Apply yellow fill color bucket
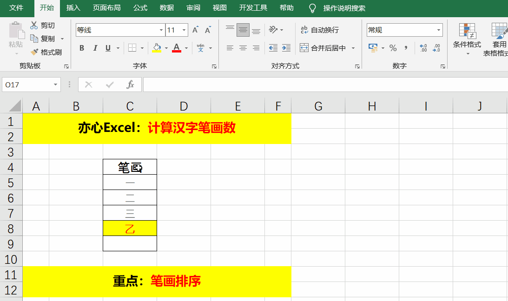The height and width of the screenshot is (301, 508). [x=157, y=48]
